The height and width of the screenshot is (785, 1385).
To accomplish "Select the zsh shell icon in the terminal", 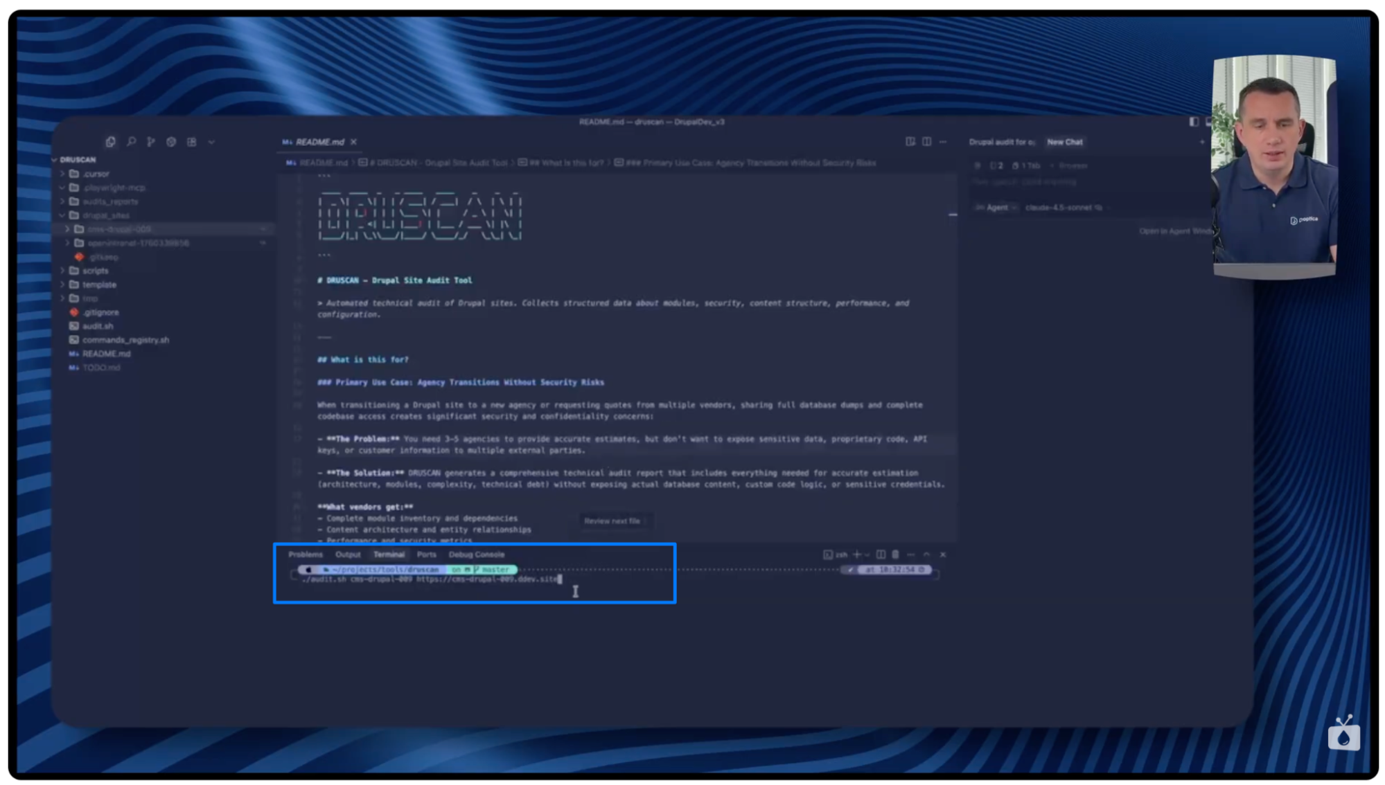I will pos(829,554).
